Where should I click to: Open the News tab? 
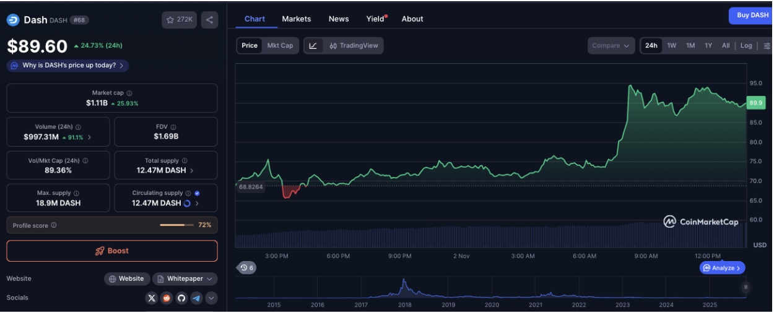pyautogui.click(x=339, y=19)
